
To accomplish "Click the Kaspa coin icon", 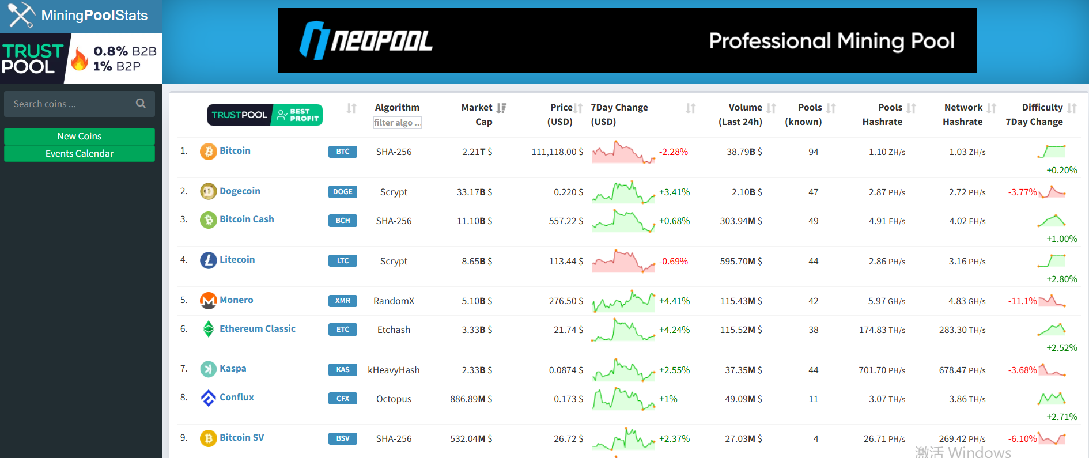I will 208,369.
